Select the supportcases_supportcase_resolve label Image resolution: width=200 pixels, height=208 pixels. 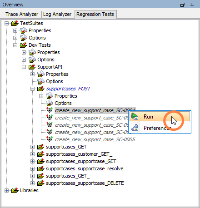pyautogui.click(x=85, y=168)
